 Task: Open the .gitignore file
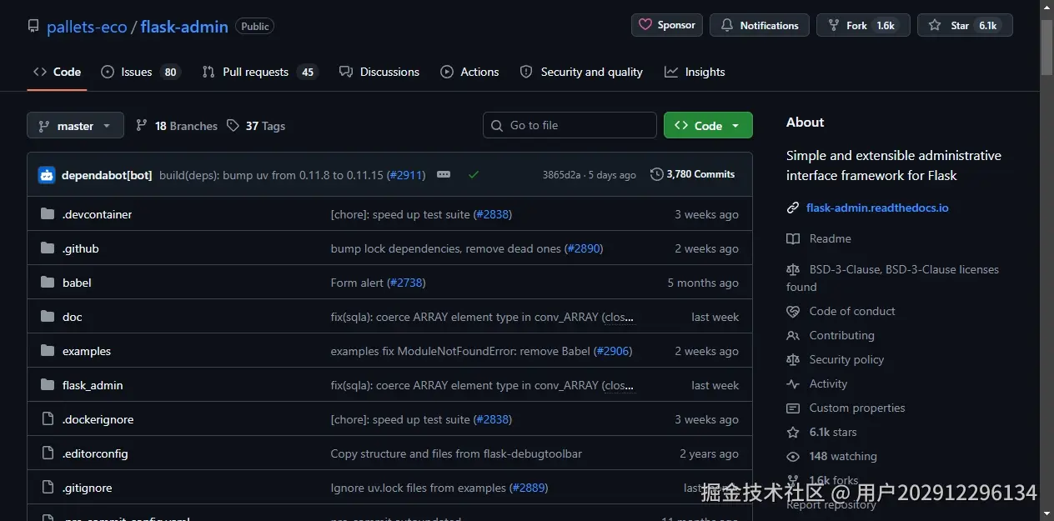[x=87, y=488]
